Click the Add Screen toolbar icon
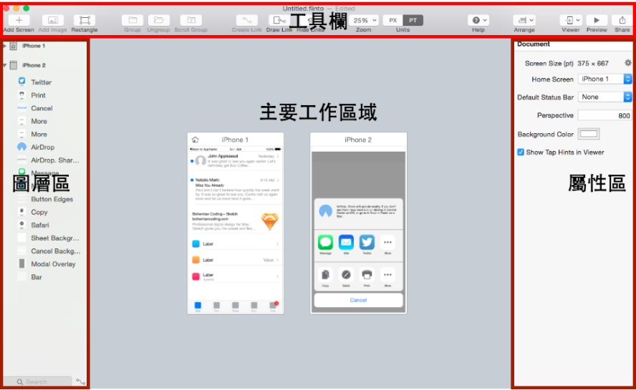Image resolution: width=636 pixels, height=390 pixels. (x=19, y=20)
